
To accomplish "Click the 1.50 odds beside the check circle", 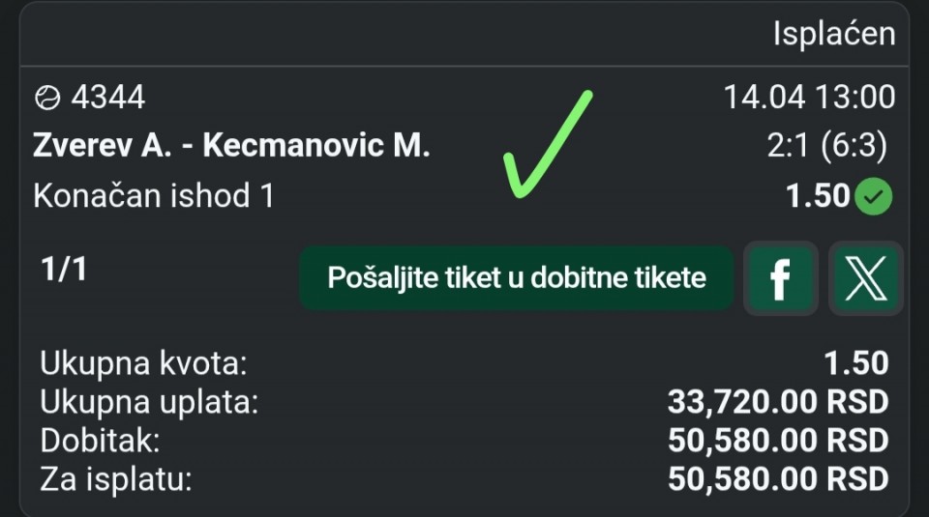I will click(x=817, y=196).
